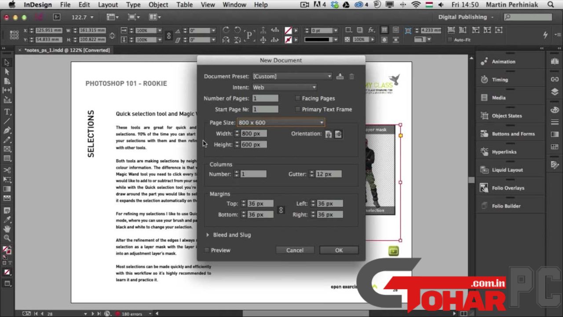Select the Gap tool
Screen dimensions: 563x317
7,90
